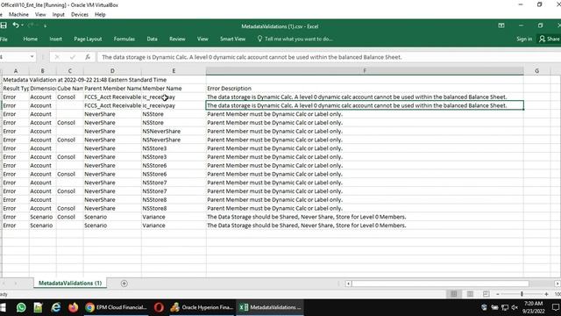Open the Smart View ribbon tab
Image resolution: width=561 pixels, height=316 pixels.
point(232,39)
